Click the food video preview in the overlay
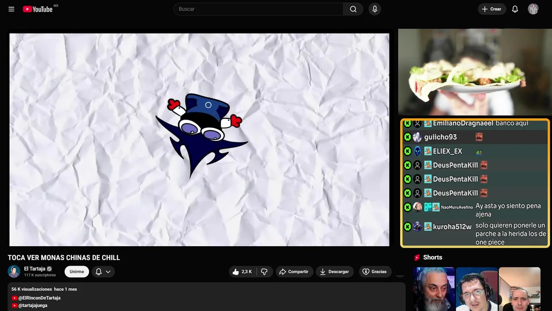Screen dimensions: 552x311 click(475, 72)
